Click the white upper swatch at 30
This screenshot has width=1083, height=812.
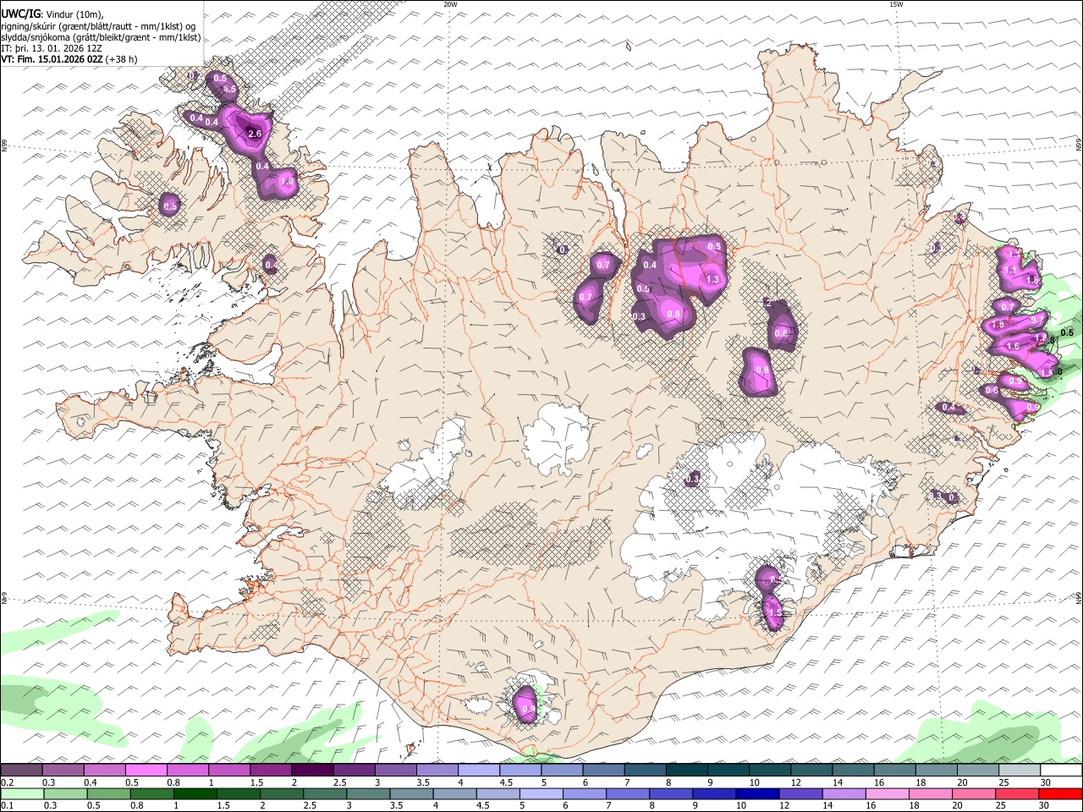pos(1061,770)
